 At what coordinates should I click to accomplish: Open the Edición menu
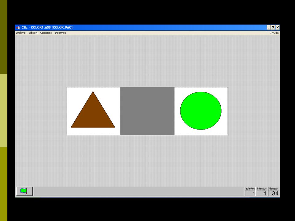[33, 33]
